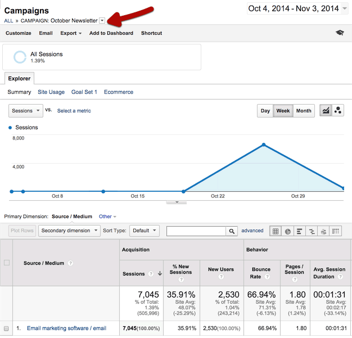Open the advanced filter link
352x338 pixels.
pyautogui.click(x=252, y=231)
